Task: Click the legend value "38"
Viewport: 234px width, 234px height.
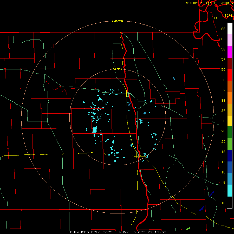Action: (223, 101)
